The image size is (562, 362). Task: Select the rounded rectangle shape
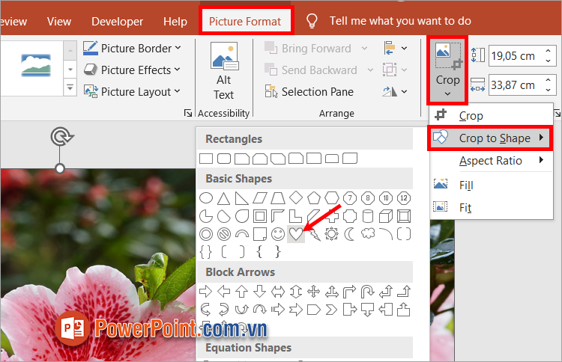point(224,159)
